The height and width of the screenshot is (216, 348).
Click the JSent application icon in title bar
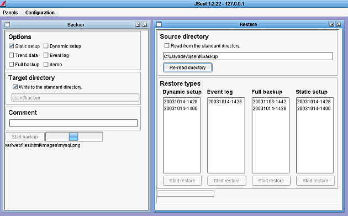point(3,3)
